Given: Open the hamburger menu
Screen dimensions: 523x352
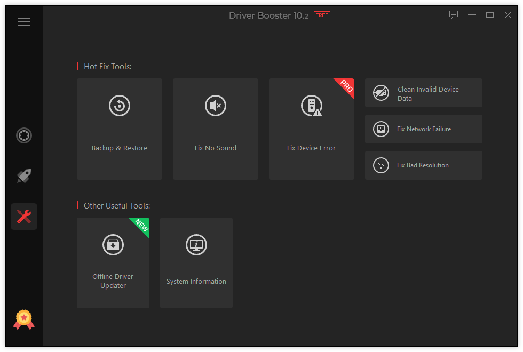Looking at the screenshot, I should [x=24, y=22].
